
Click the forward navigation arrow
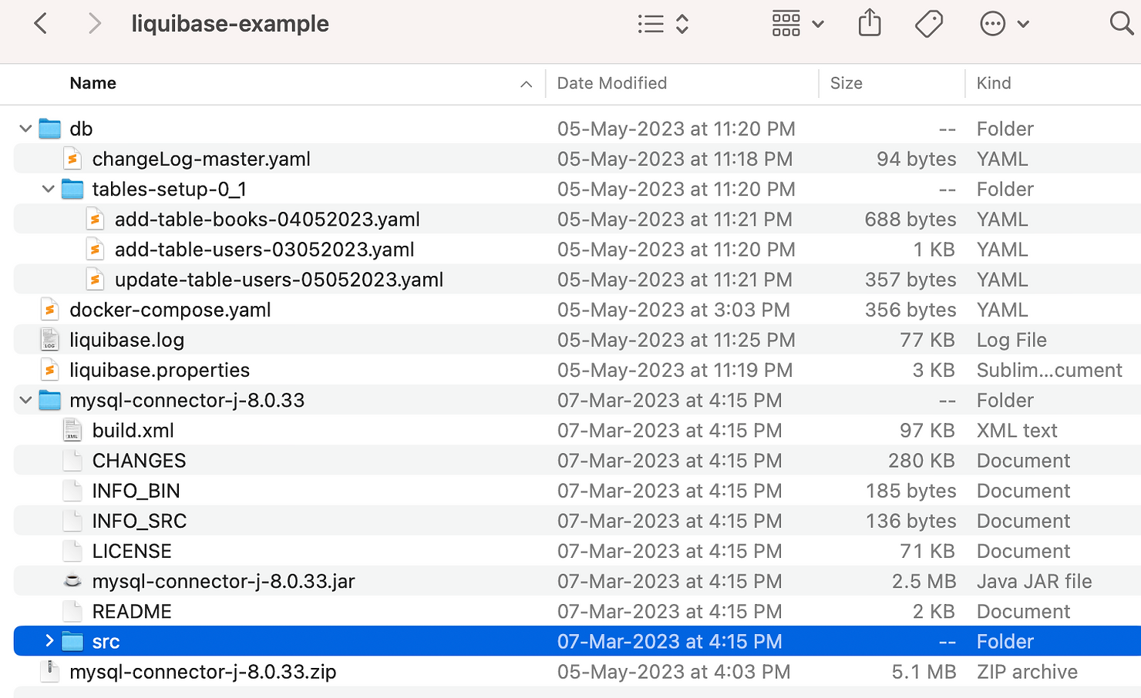point(94,24)
